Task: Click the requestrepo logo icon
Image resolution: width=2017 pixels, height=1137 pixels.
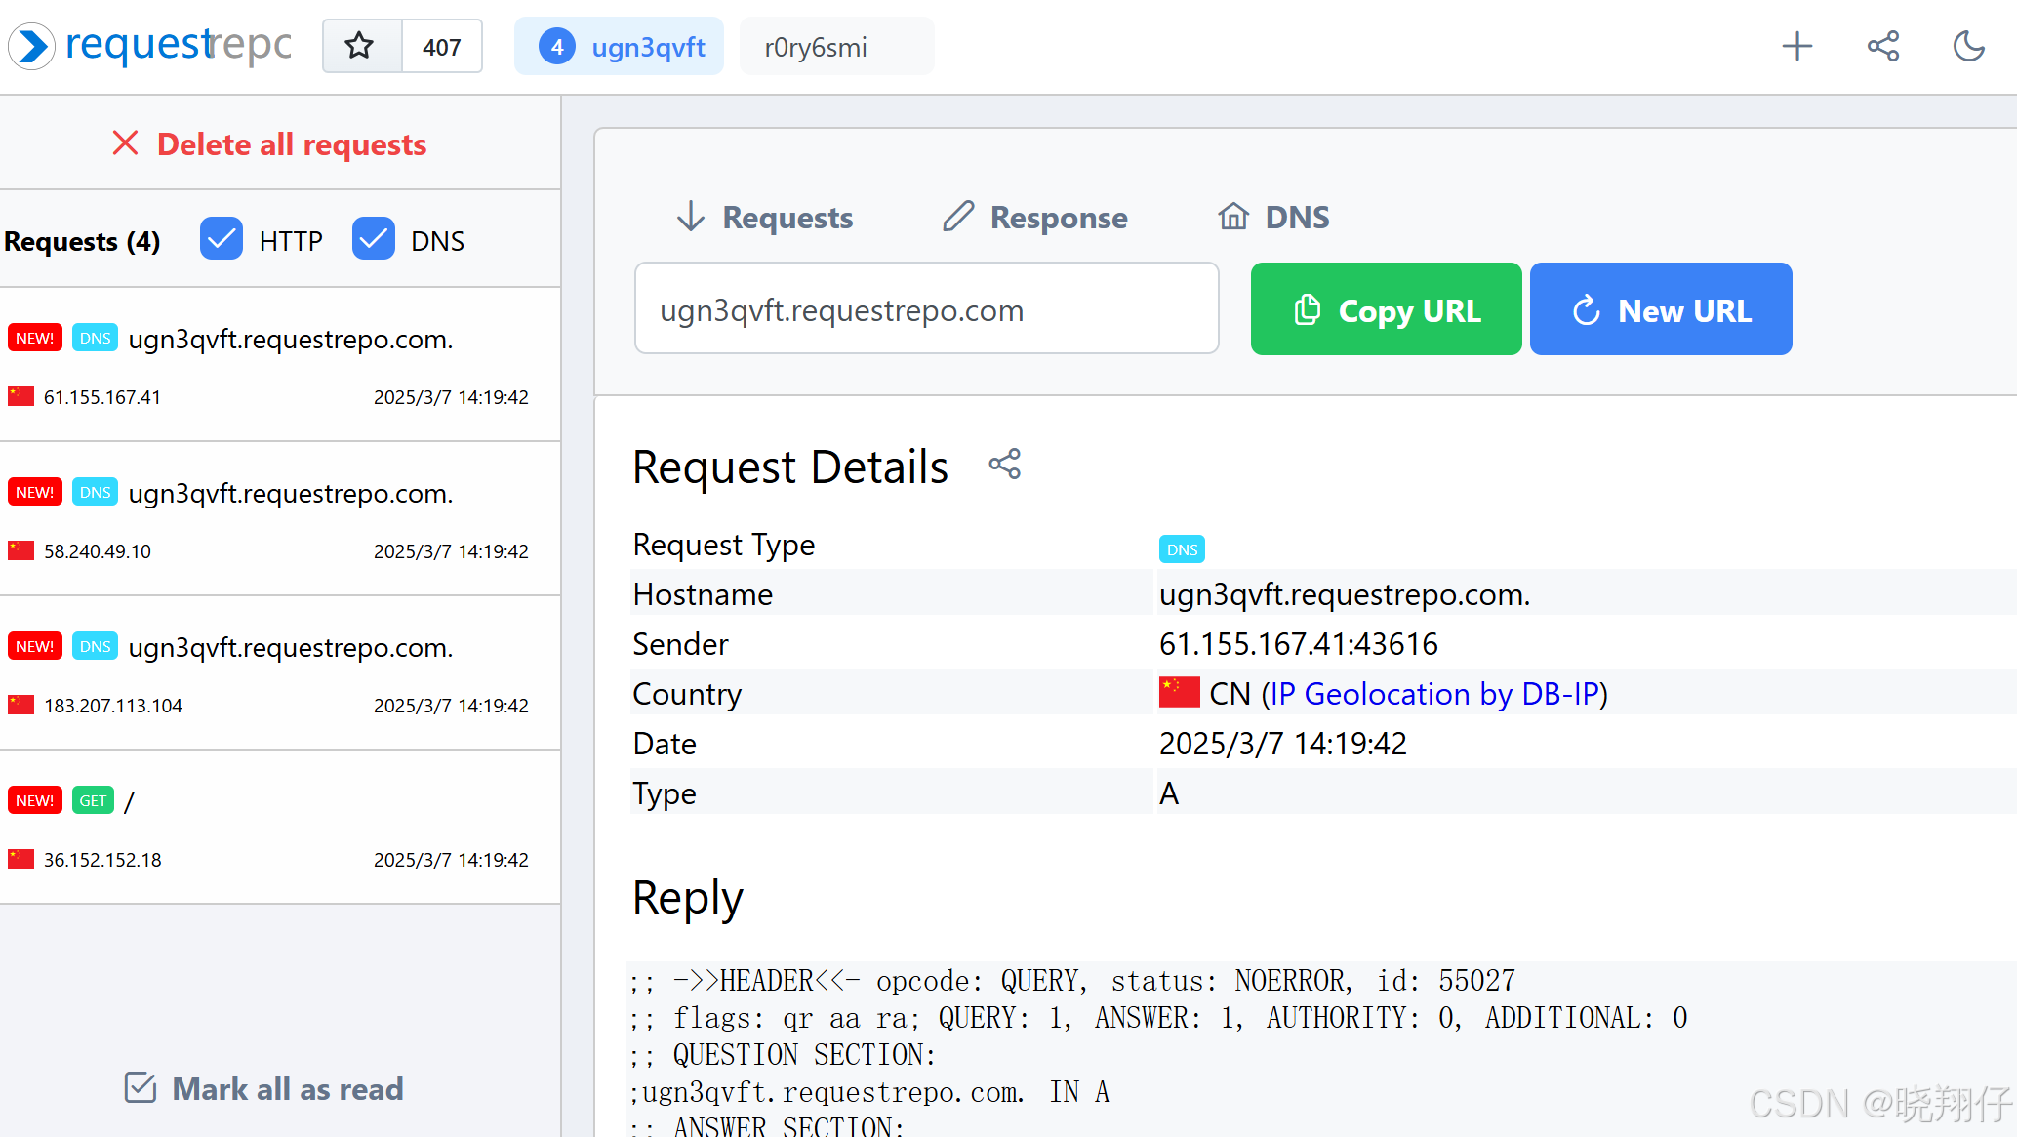Action: pos(32,46)
